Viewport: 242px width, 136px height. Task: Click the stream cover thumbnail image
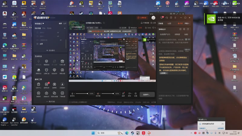(77, 25)
